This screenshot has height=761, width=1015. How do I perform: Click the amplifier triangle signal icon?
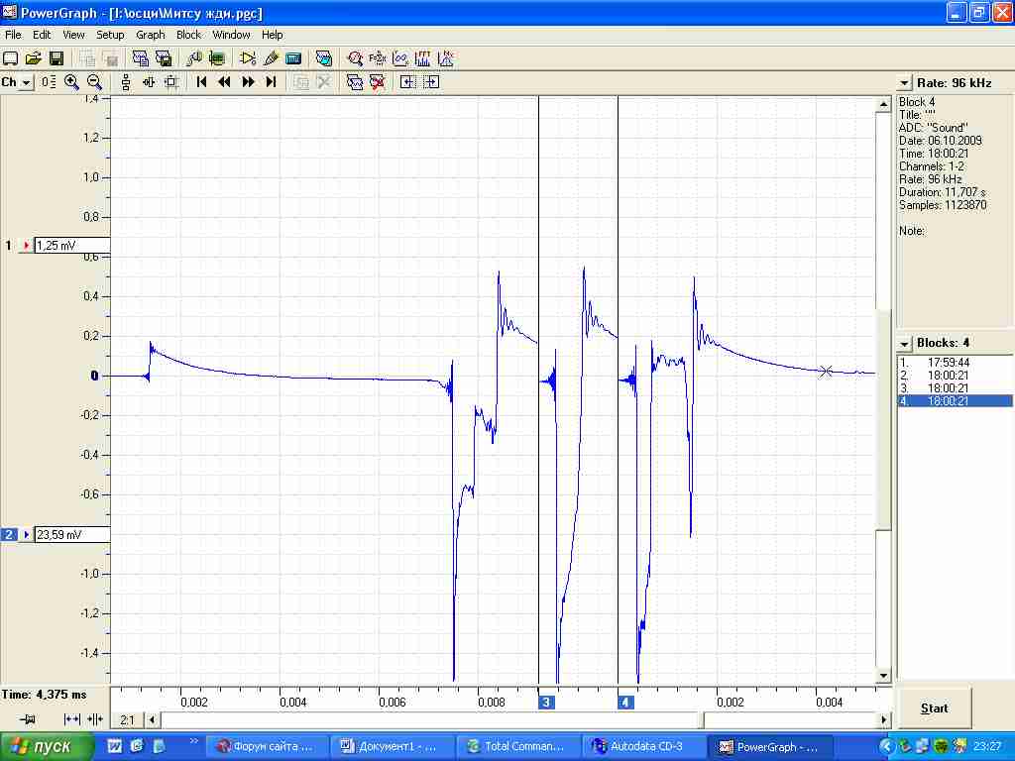(248, 58)
